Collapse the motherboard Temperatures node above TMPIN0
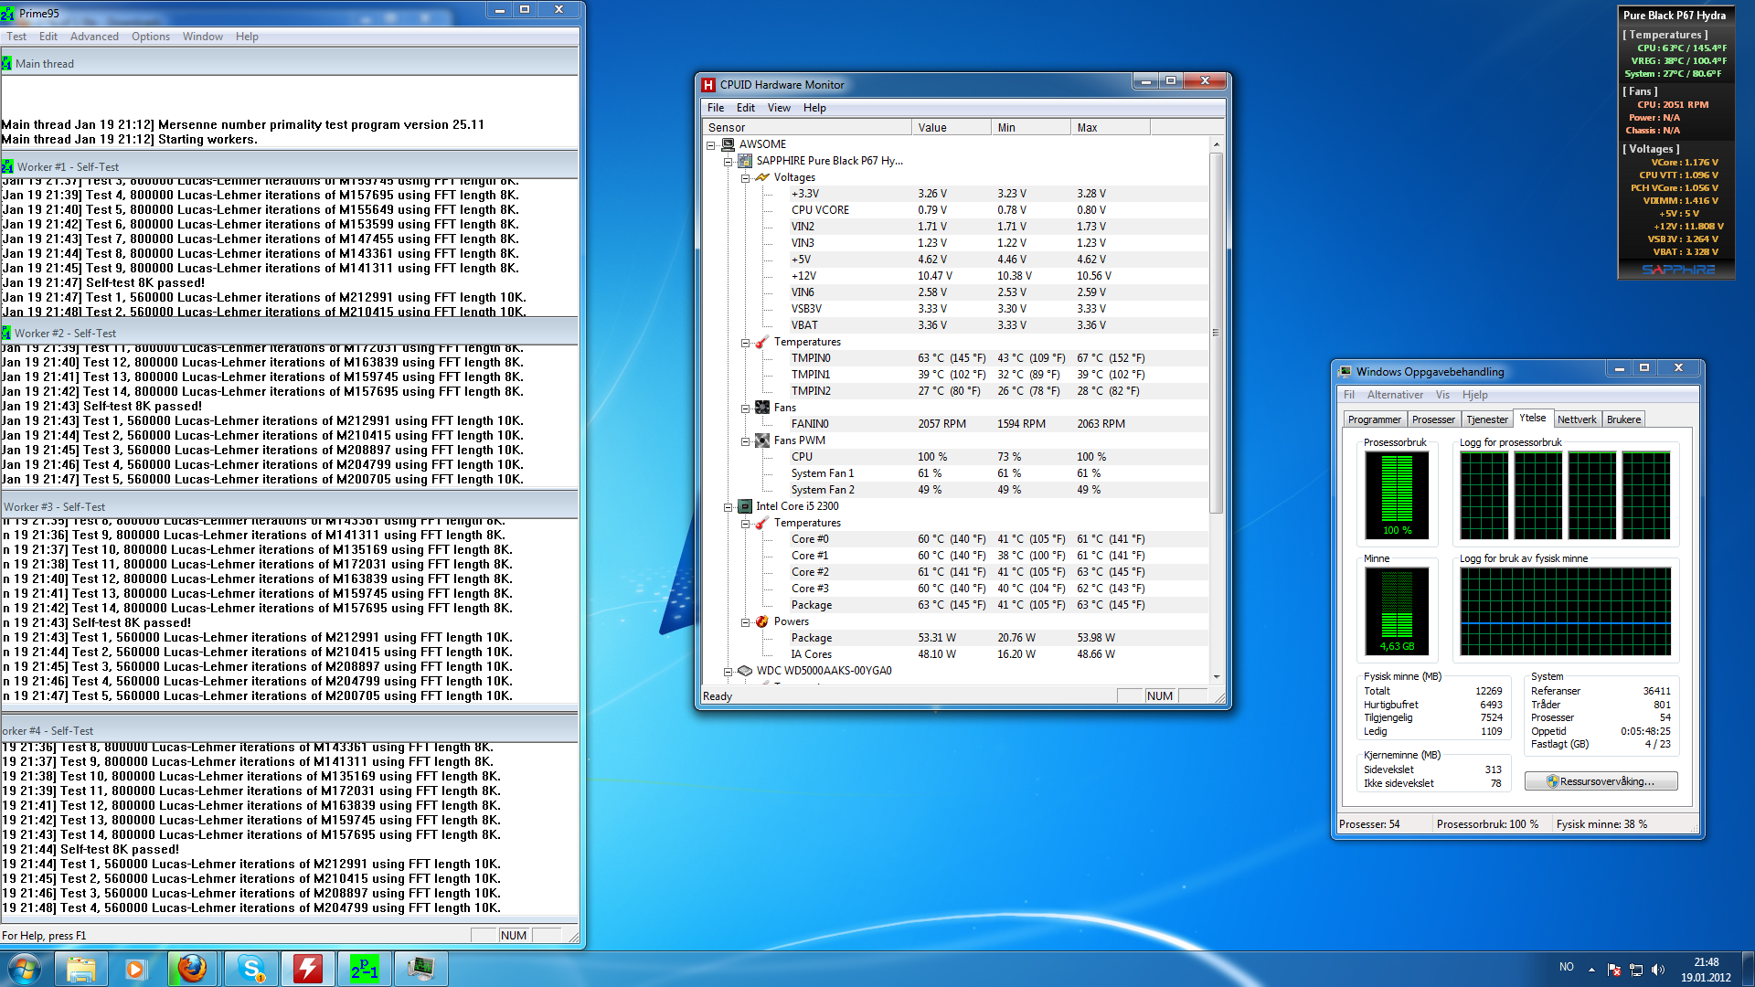This screenshot has width=1755, height=987. pos(745,343)
